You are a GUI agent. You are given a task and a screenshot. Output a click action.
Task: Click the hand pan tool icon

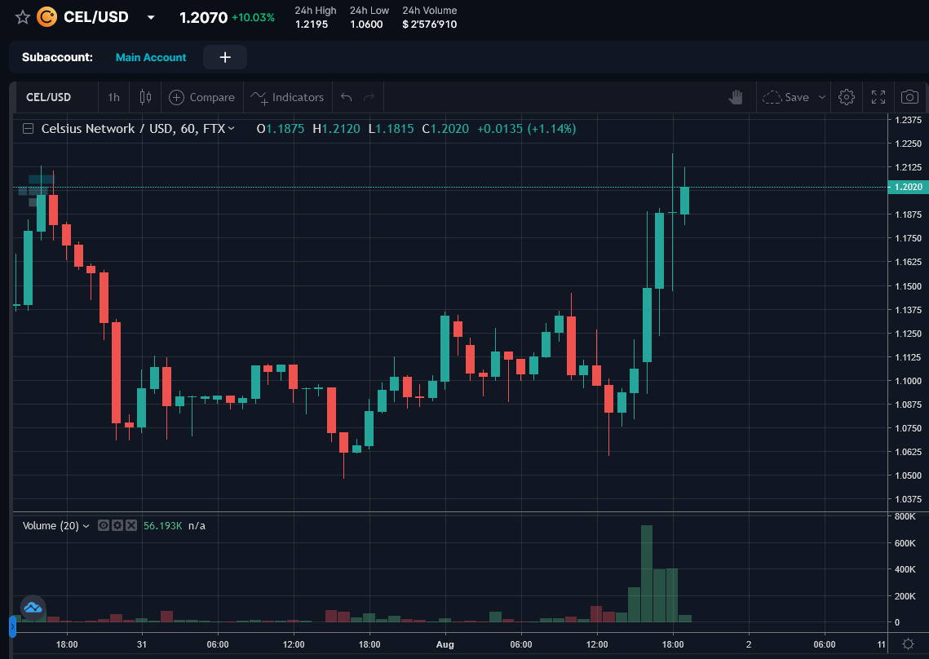click(735, 97)
